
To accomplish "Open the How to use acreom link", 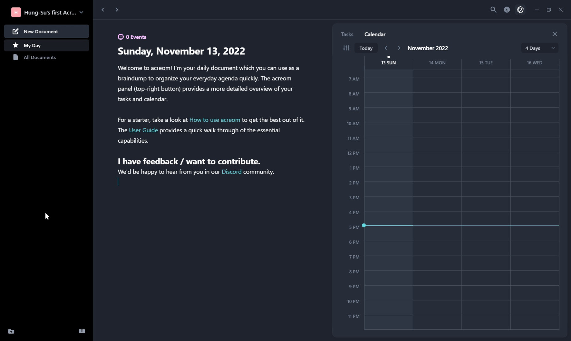I will [214, 120].
